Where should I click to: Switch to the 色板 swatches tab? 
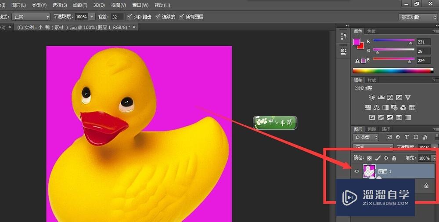pos(371,31)
